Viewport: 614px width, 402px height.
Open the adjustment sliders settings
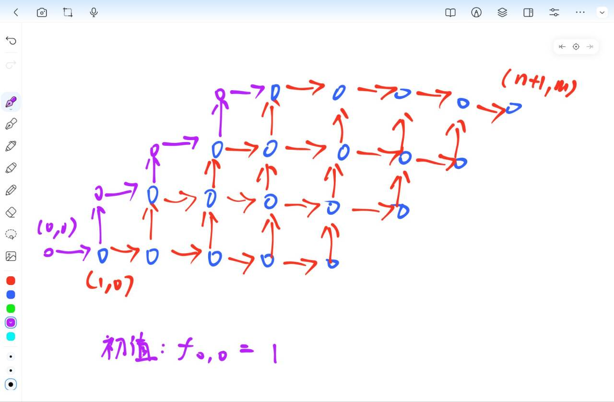[554, 12]
